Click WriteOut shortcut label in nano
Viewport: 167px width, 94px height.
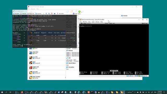click(x=95, y=72)
